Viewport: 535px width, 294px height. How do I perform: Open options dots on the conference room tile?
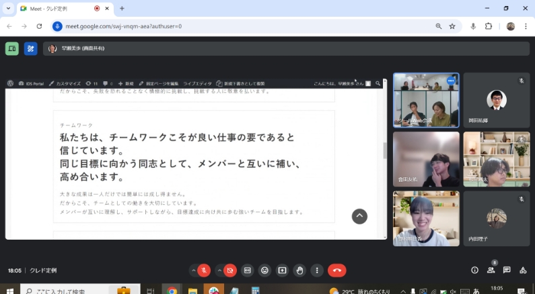click(451, 81)
